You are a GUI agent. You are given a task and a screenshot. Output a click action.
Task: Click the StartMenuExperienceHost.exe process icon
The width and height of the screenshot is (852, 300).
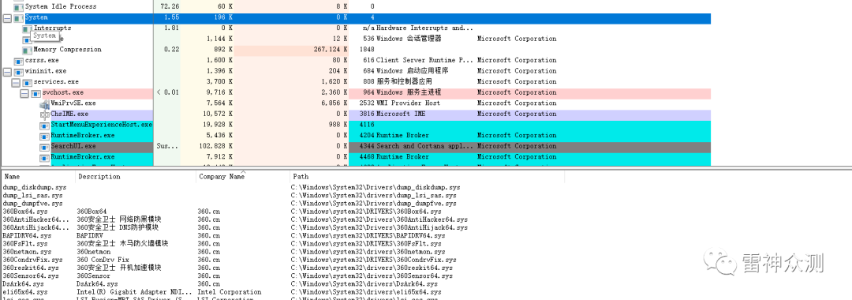44,125
